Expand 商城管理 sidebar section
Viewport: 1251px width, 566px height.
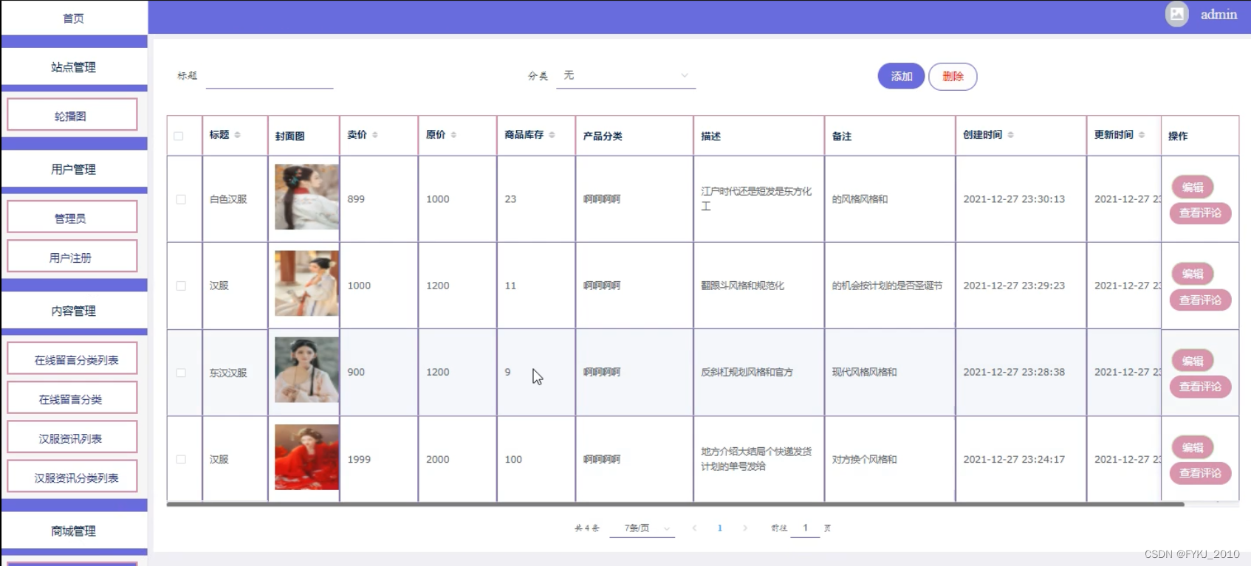tap(74, 531)
